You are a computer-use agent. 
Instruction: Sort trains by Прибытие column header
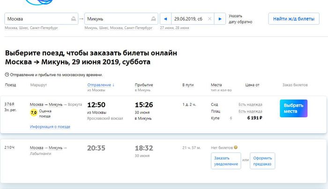[144, 85]
